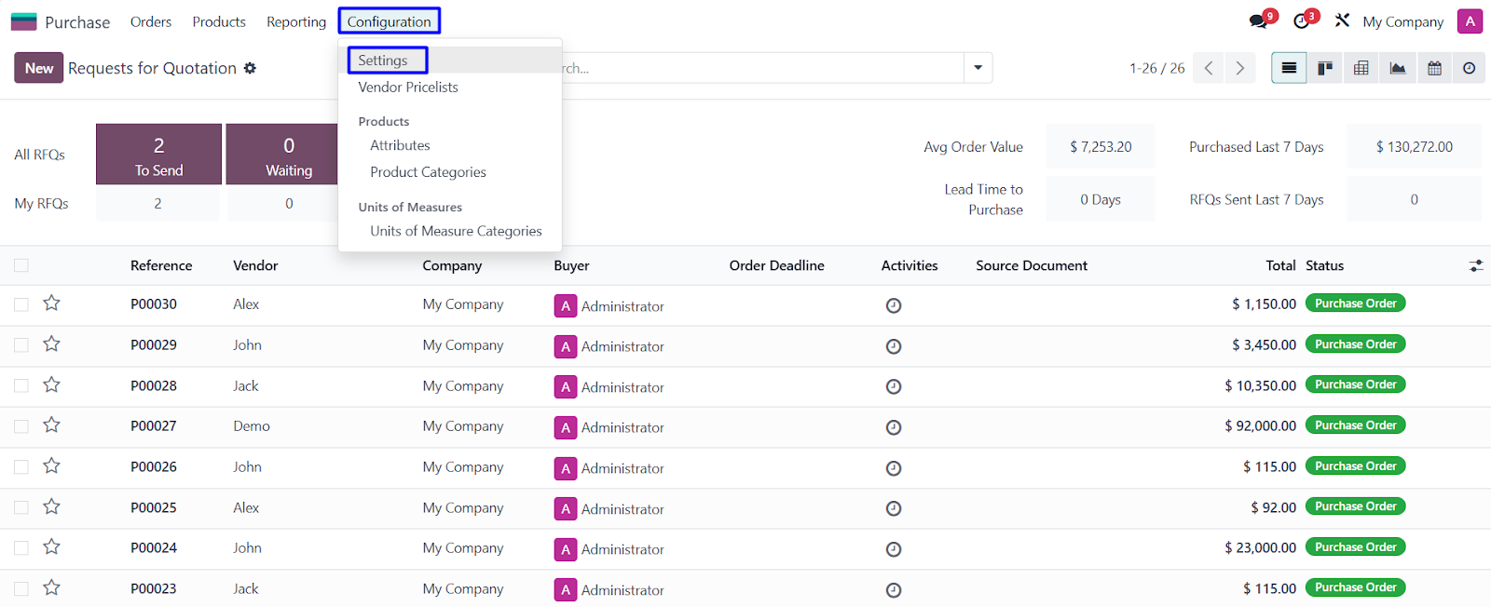Open activity clock for P00024
The image size is (1491, 607).
click(x=894, y=549)
